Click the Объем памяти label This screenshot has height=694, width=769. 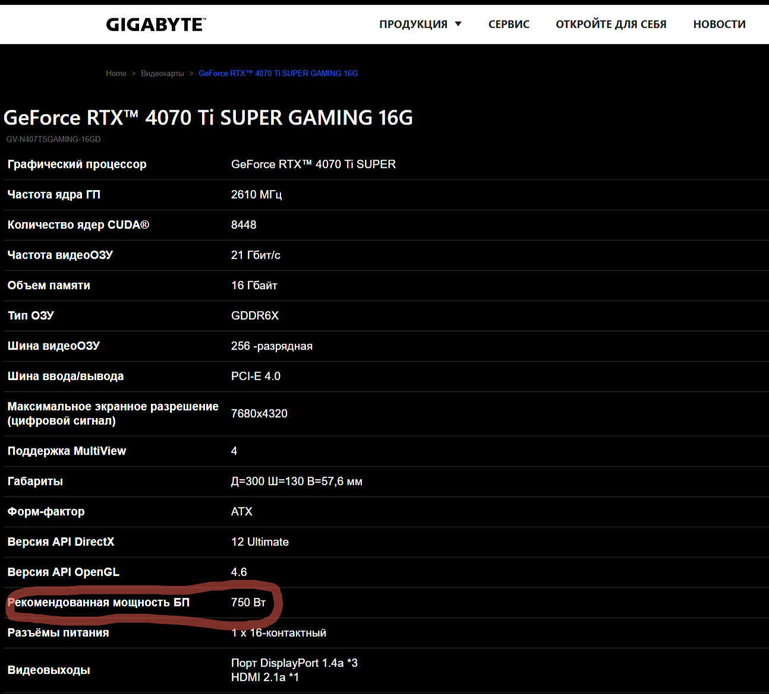coord(49,286)
